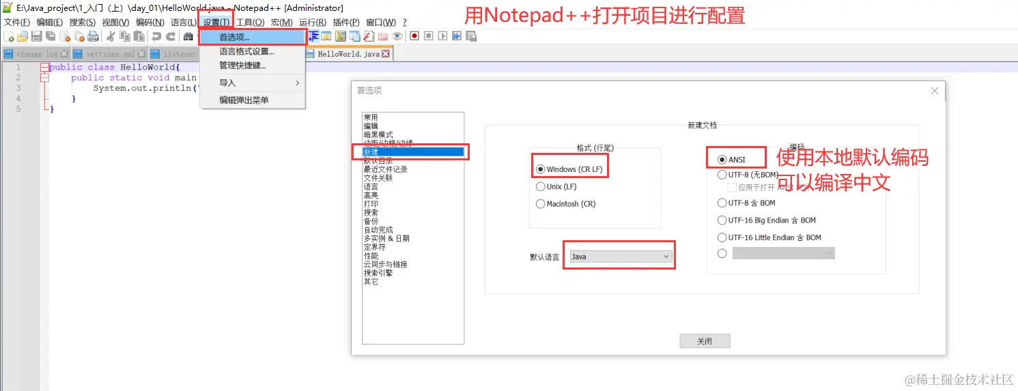
Task: Open the greyed encoding dropdown list
Action: click(784, 253)
